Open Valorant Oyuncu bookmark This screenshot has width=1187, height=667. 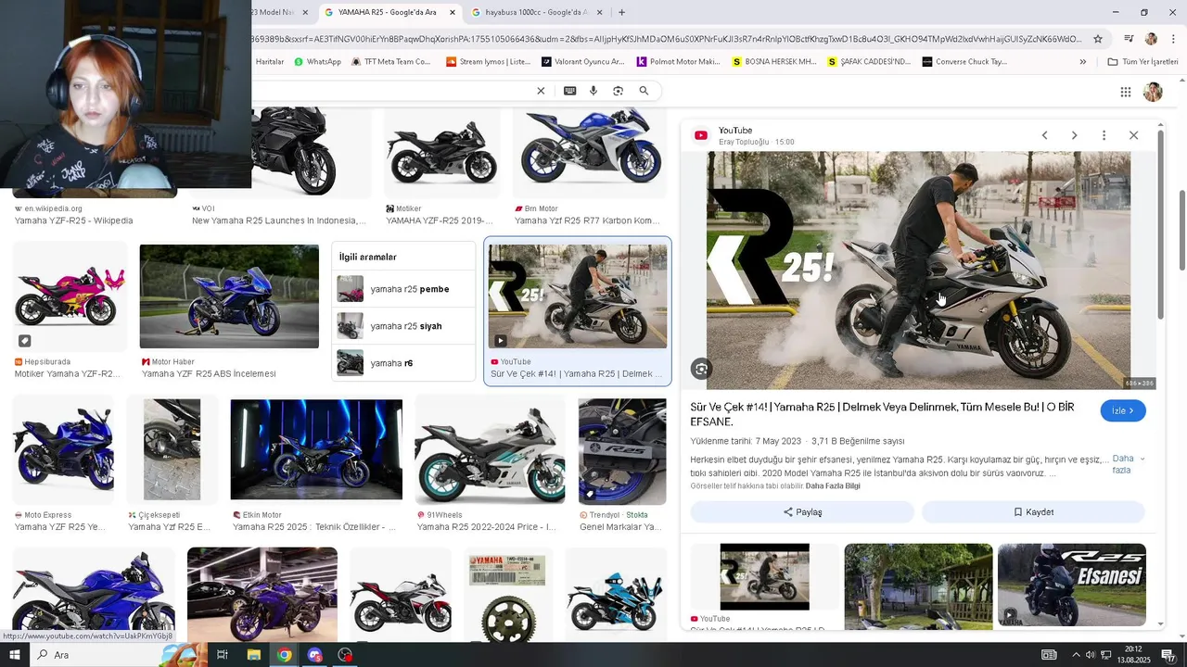pos(583,62)
